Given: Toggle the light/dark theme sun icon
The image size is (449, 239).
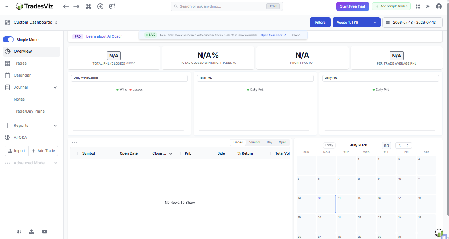Looking at the screenshot, I should point(428,6).
